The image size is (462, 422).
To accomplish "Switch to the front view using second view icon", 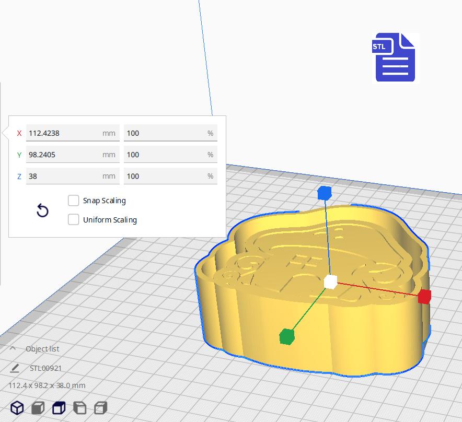I will pyautogui.click(x=37, y=407).
